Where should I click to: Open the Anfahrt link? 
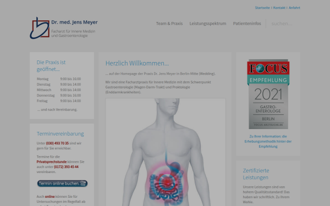click(294, 8)
